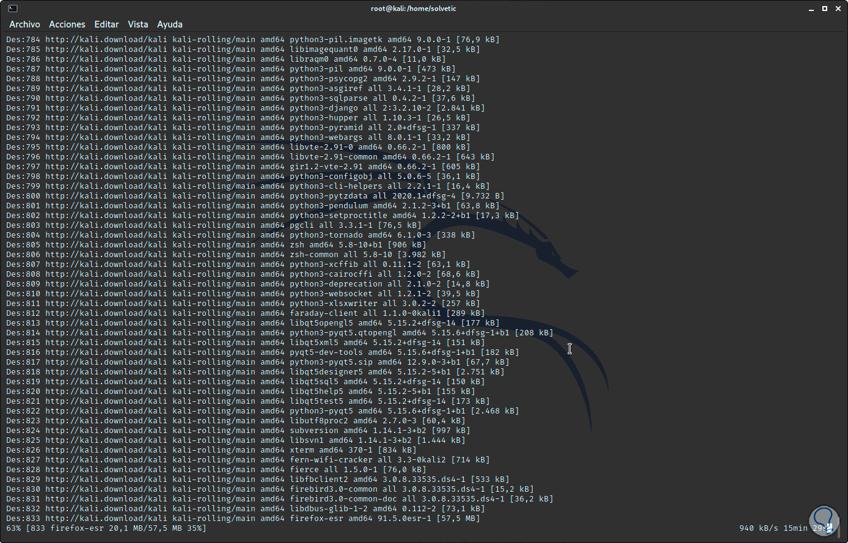Open the Acciones menu
Image resolution: width=848 pixels, height=543 pixels.
click(x=67, y=24)
